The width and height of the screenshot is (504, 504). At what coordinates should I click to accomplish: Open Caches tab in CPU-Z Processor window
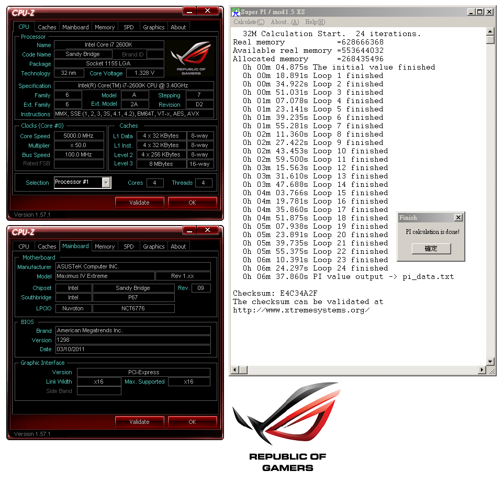(47, 27)
